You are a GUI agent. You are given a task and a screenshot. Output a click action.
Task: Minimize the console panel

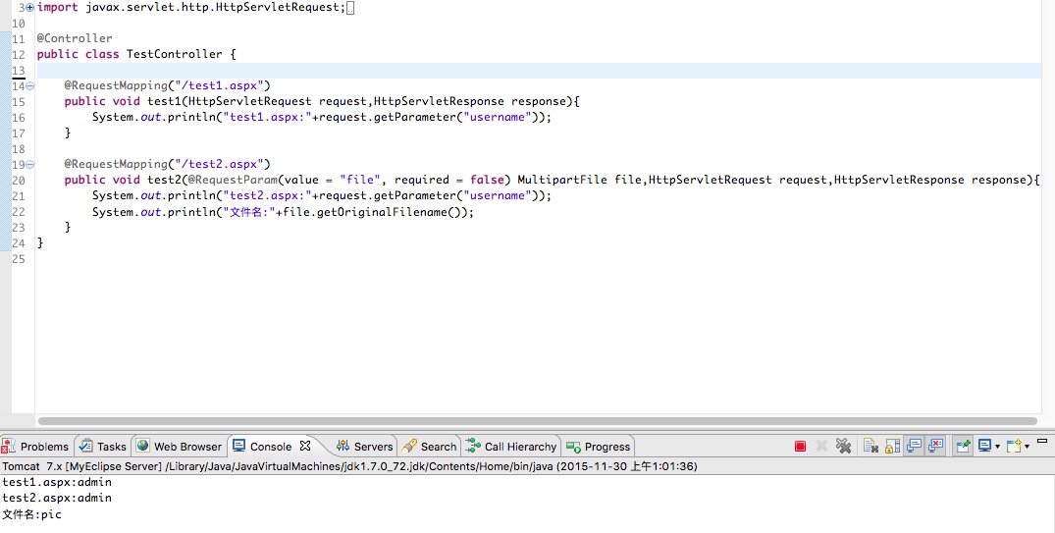click(1042, 442)
